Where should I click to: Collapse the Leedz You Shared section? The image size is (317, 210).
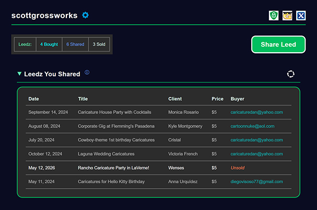19,74
